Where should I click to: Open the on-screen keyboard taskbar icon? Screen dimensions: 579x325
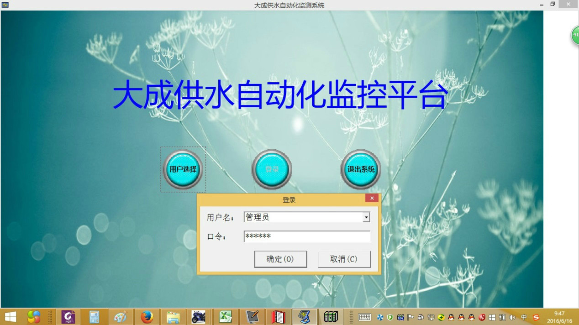click(364, 317)
